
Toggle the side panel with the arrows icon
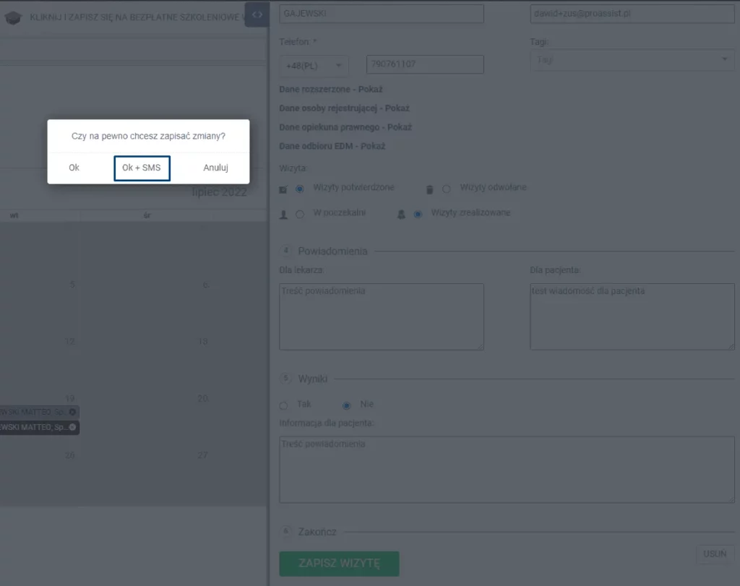(257, 14)
